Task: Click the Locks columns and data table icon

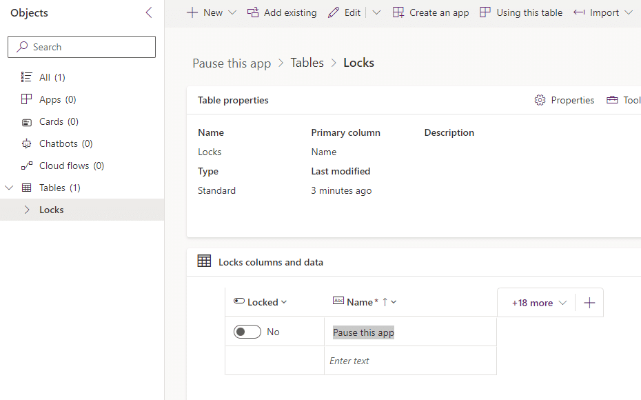Action: 205,261
